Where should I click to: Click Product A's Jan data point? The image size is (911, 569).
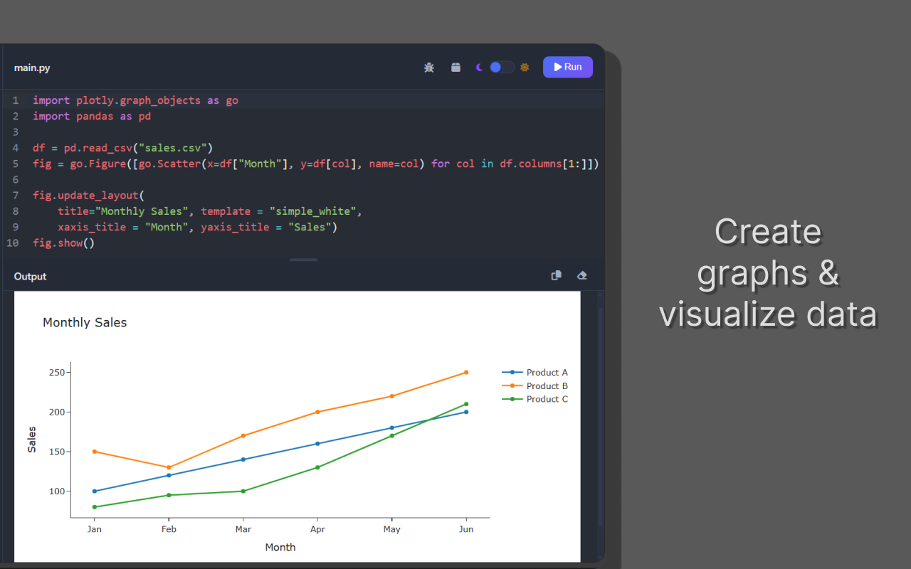(x=94, y=491)
